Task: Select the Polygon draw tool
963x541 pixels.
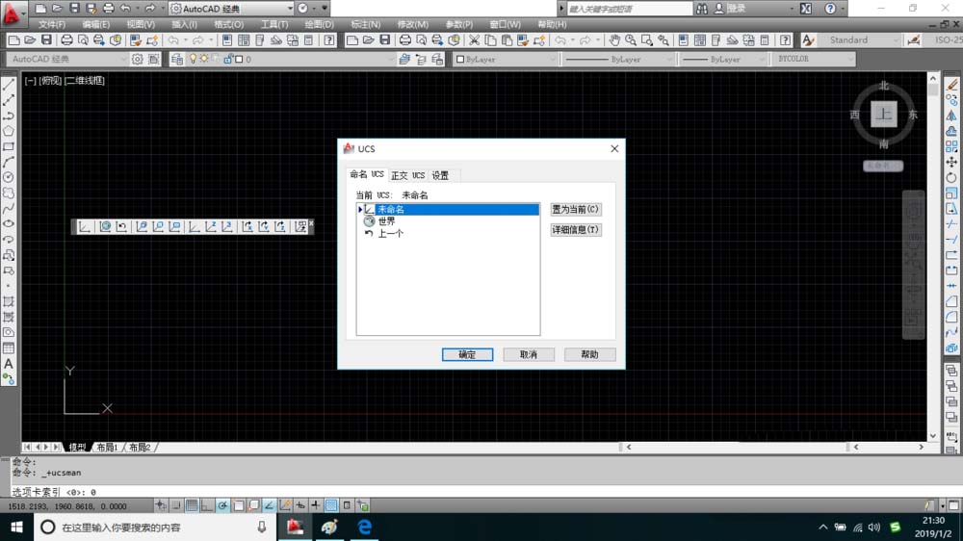Action: 9,131
